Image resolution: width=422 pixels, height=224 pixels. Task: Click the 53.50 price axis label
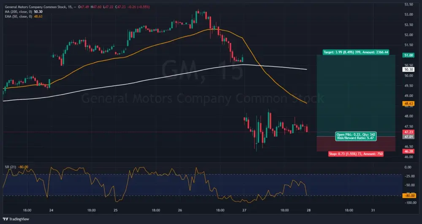coord(408,4)
